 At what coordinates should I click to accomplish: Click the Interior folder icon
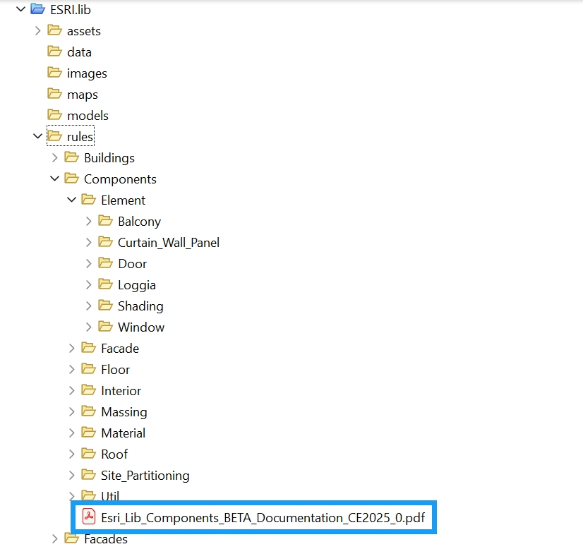89,390
